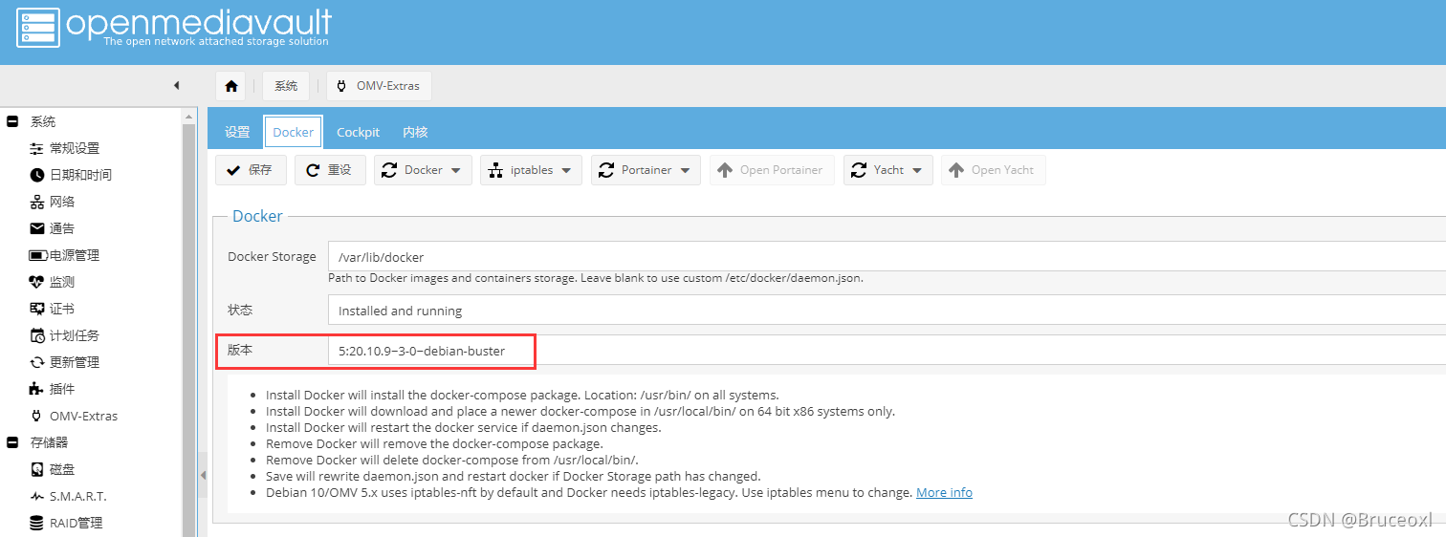Open the Portainer dropdown menu
The image size is (1446, 537).
pyautogui.click(x=646, y=170)
